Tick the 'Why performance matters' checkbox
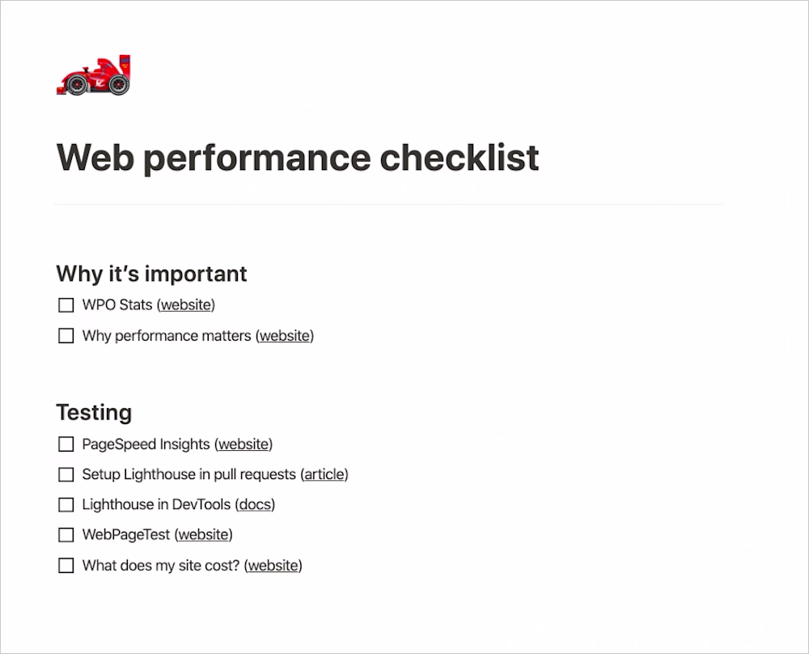Viewport: 809px width, 654px height. 66,336
